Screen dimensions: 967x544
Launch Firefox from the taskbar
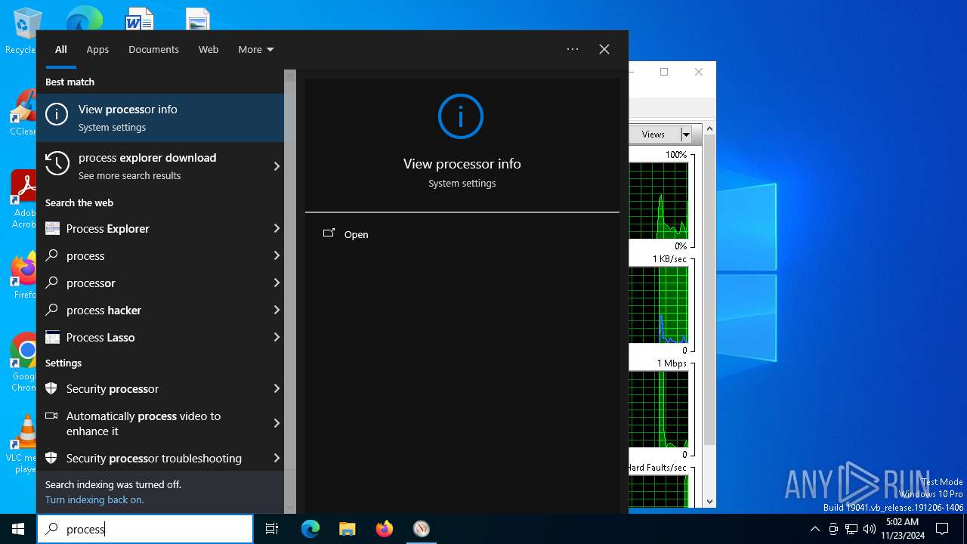(384, 529)
